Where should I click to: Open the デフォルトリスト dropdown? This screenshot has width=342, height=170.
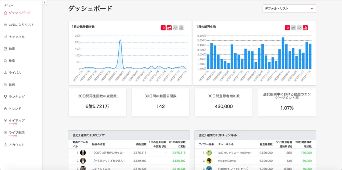289,9
